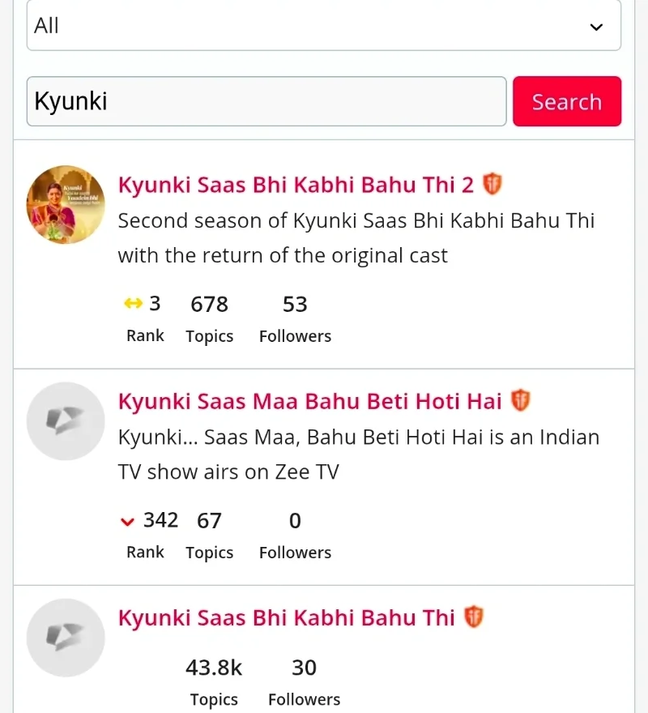Open Kyunki Saas Bhi Kabhi Bahu Thi forum

pyautogui.click(x=287, y=617)
